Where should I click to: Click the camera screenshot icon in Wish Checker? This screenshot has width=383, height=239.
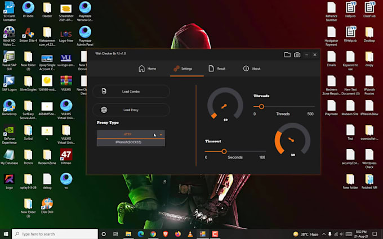click(297, 55)
